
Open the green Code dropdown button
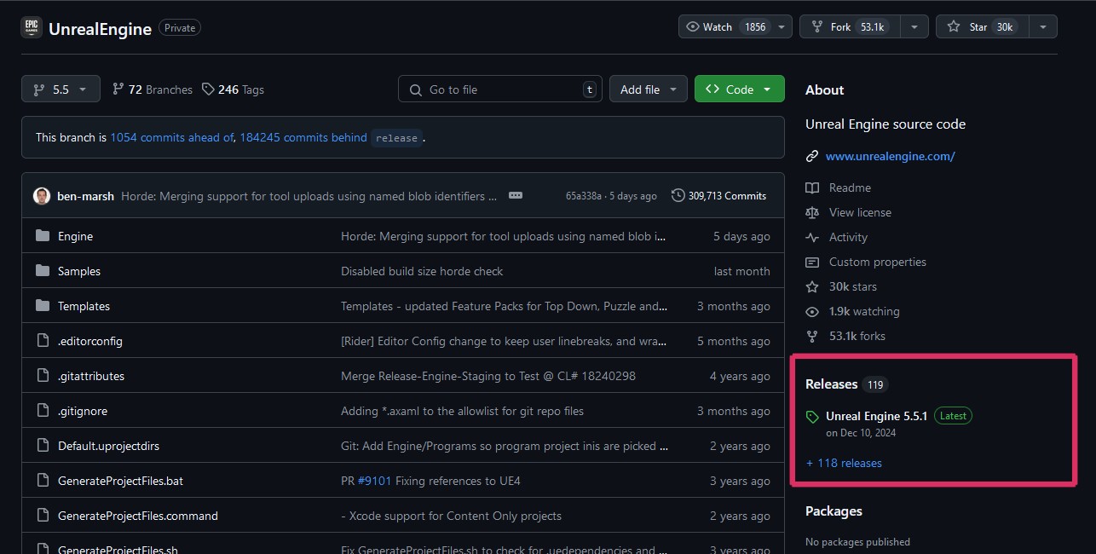tap(738, 89)
